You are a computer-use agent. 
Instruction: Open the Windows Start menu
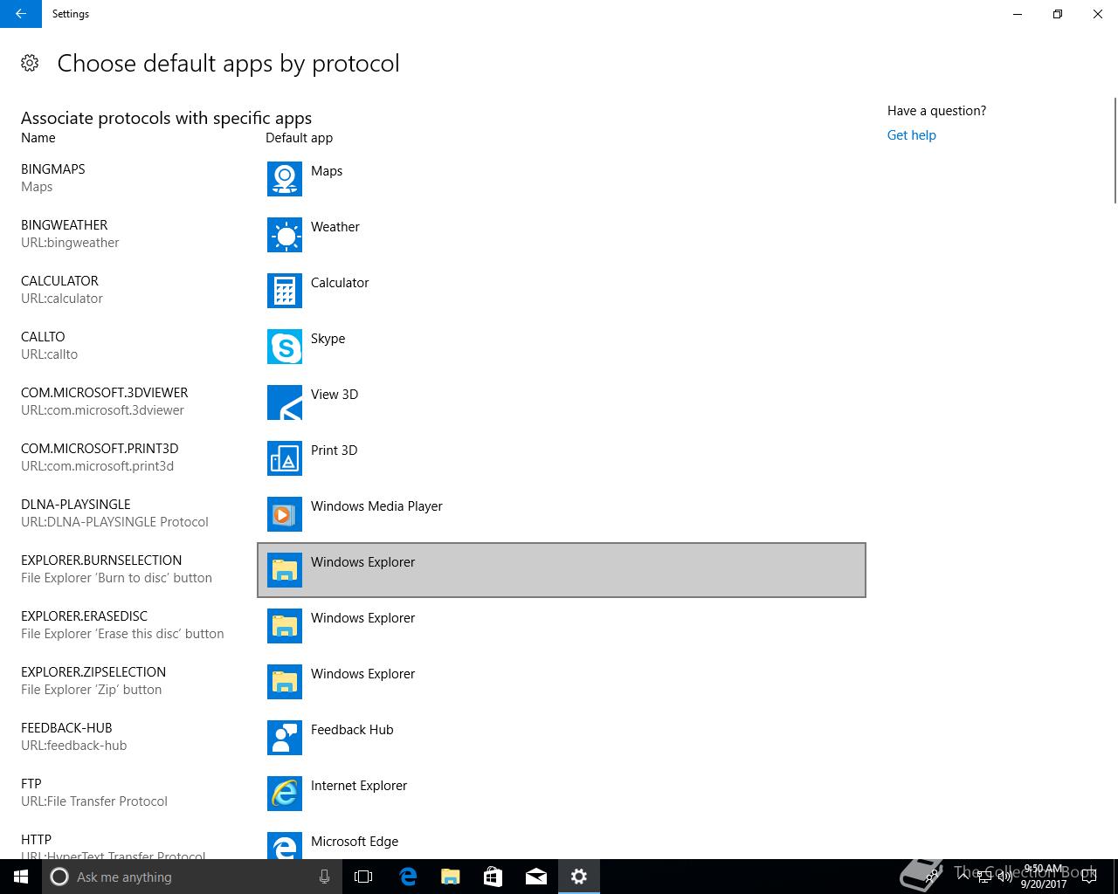click(x=21, y=877)
